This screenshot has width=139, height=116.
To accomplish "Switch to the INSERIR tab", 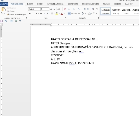I will point(30,4).
